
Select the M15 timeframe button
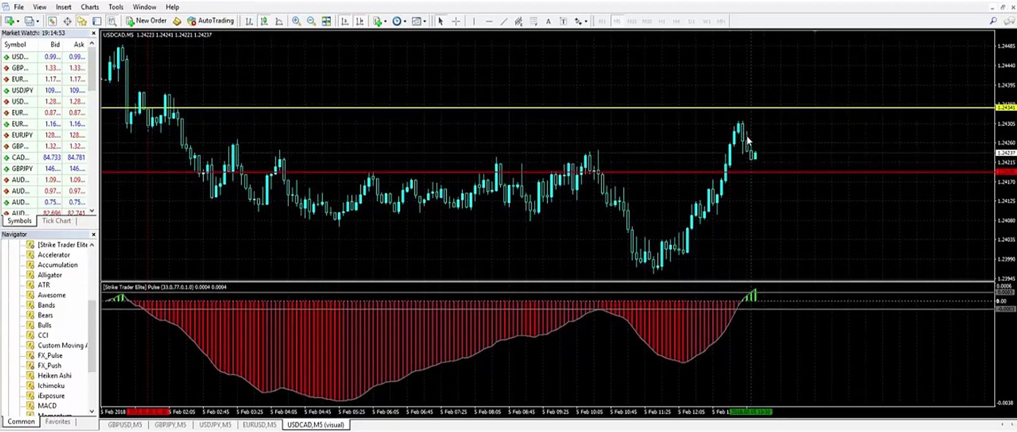pos(632,21)
